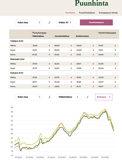Click the price value 23,79
122x162 pixels.
point(57,77)
